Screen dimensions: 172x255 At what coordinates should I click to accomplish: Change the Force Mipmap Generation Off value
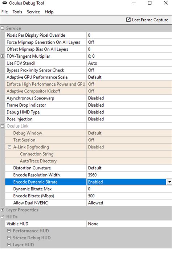pos(129,42)
